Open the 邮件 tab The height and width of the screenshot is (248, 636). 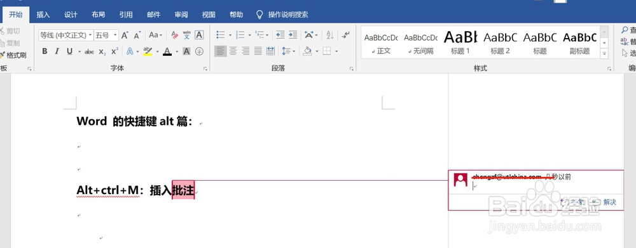(x=153, y=15)
